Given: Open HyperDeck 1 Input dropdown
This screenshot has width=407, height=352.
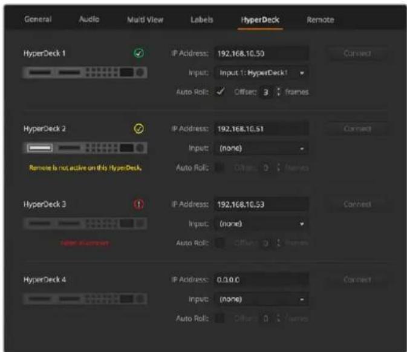Looking at the screenshot, I should coord(261,73).
